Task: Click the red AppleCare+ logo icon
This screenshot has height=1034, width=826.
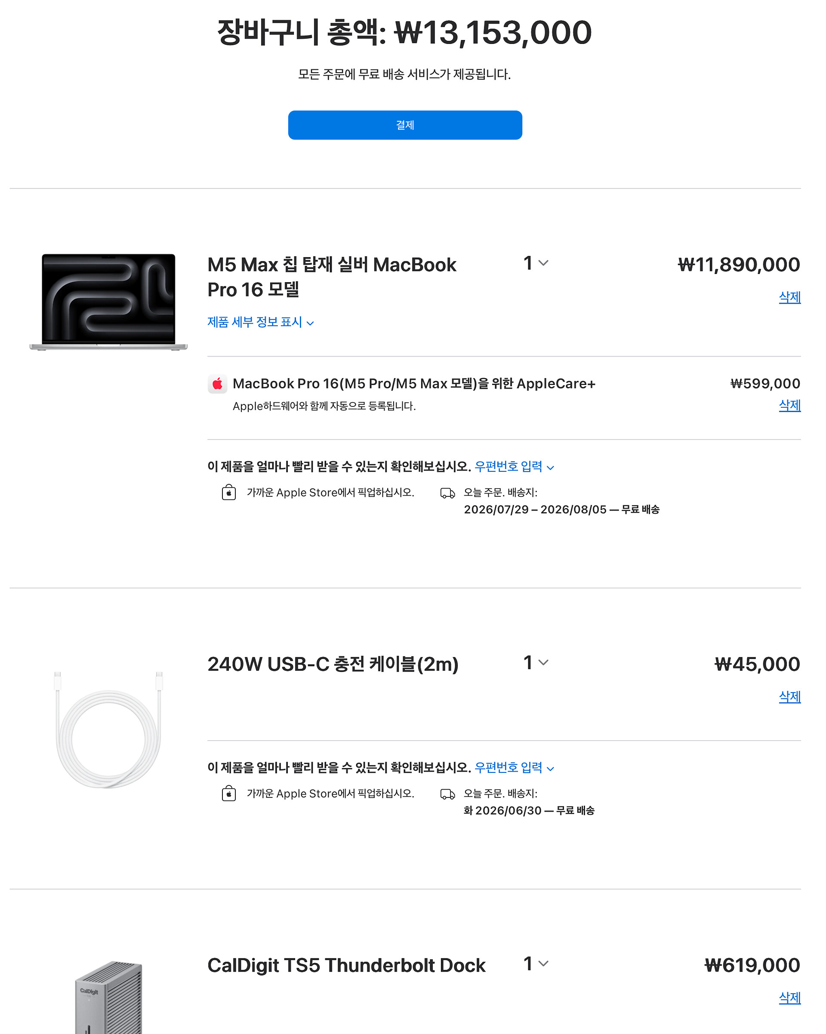Action: [217, 384]
